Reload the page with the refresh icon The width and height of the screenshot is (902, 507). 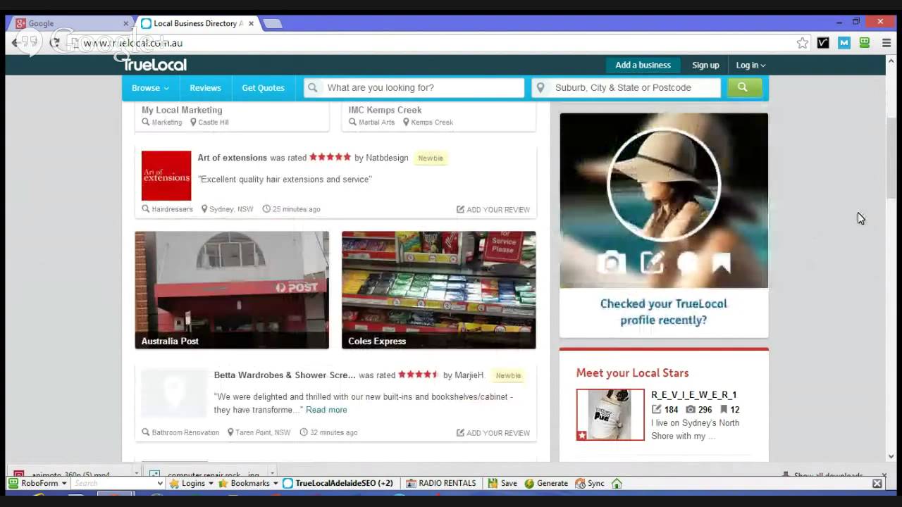tap(55, 43)
